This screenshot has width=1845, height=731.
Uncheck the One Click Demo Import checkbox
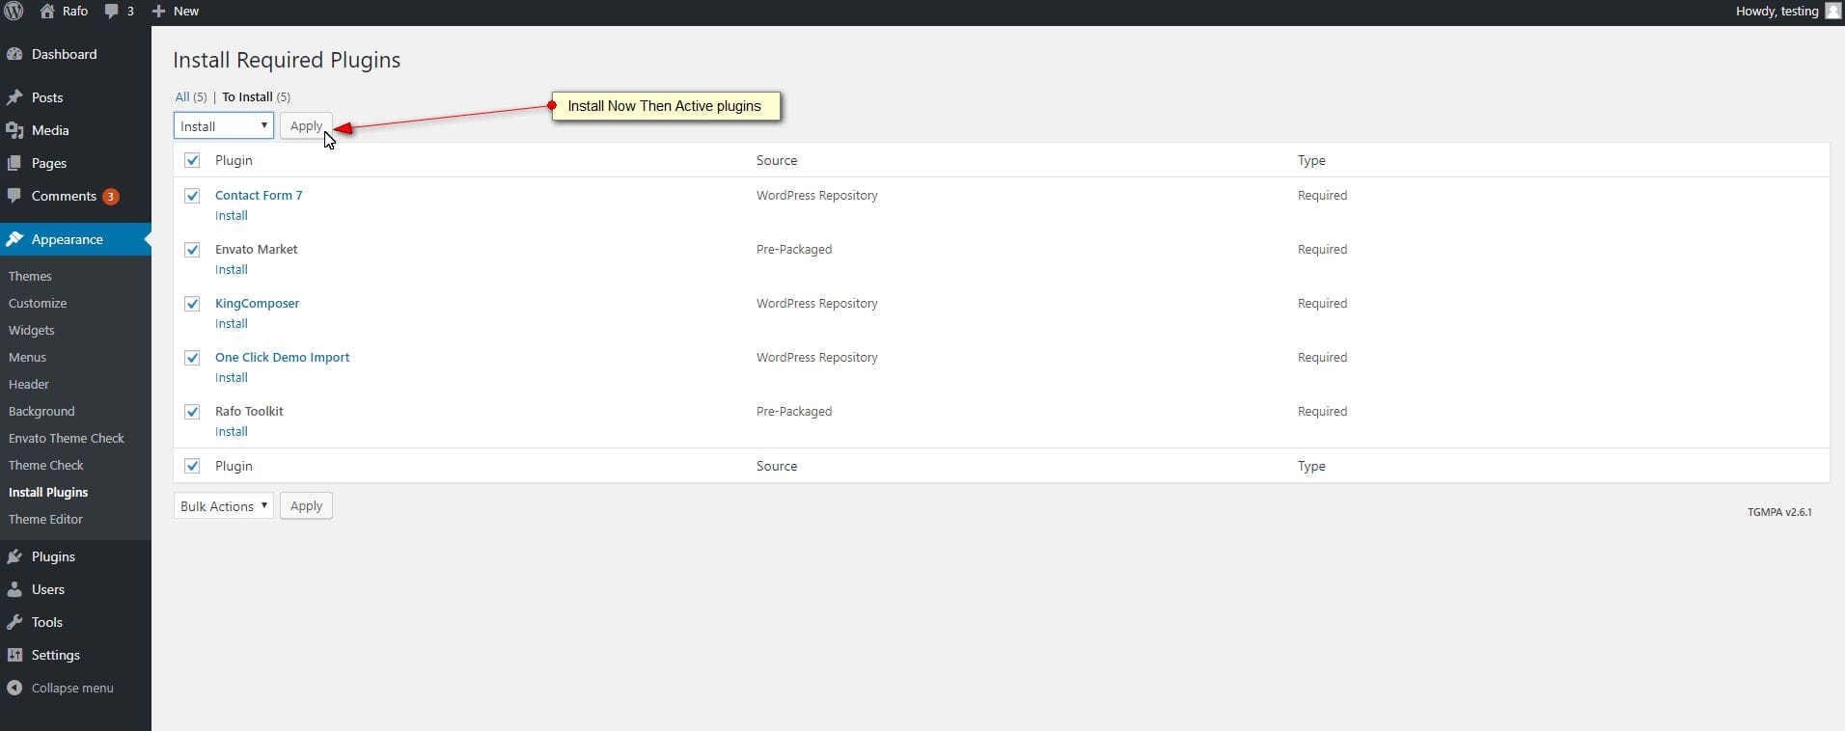[x=192, y=358]
